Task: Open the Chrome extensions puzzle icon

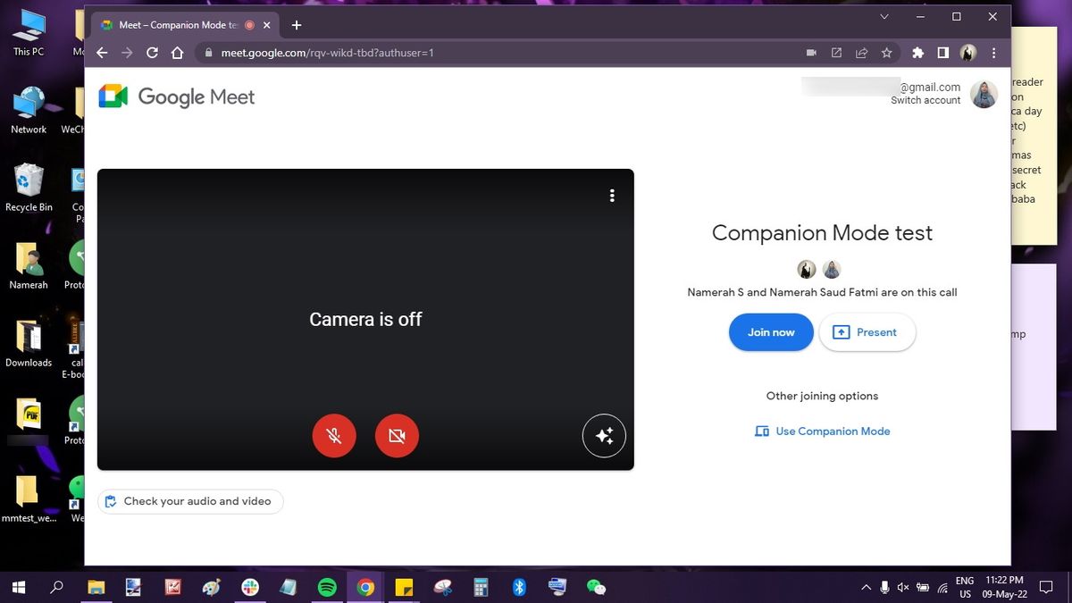Action: (917, 53)
